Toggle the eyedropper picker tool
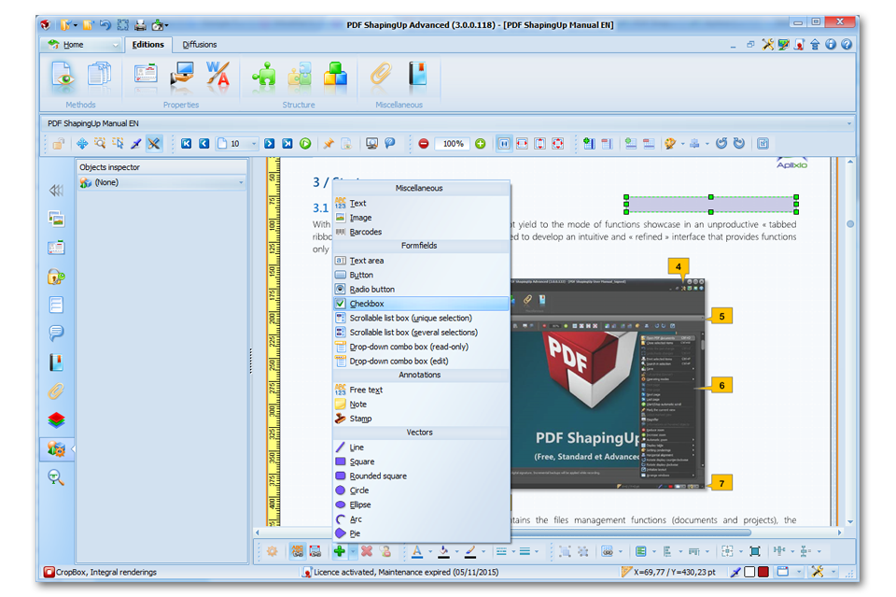 [136, 144]
